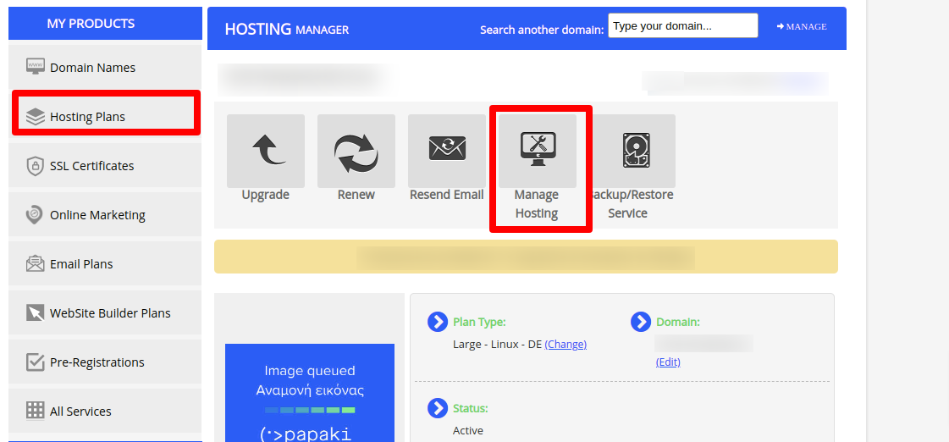Click the Domain arrow icon
The height and width of the screenshot is (442, 949).
640,322
